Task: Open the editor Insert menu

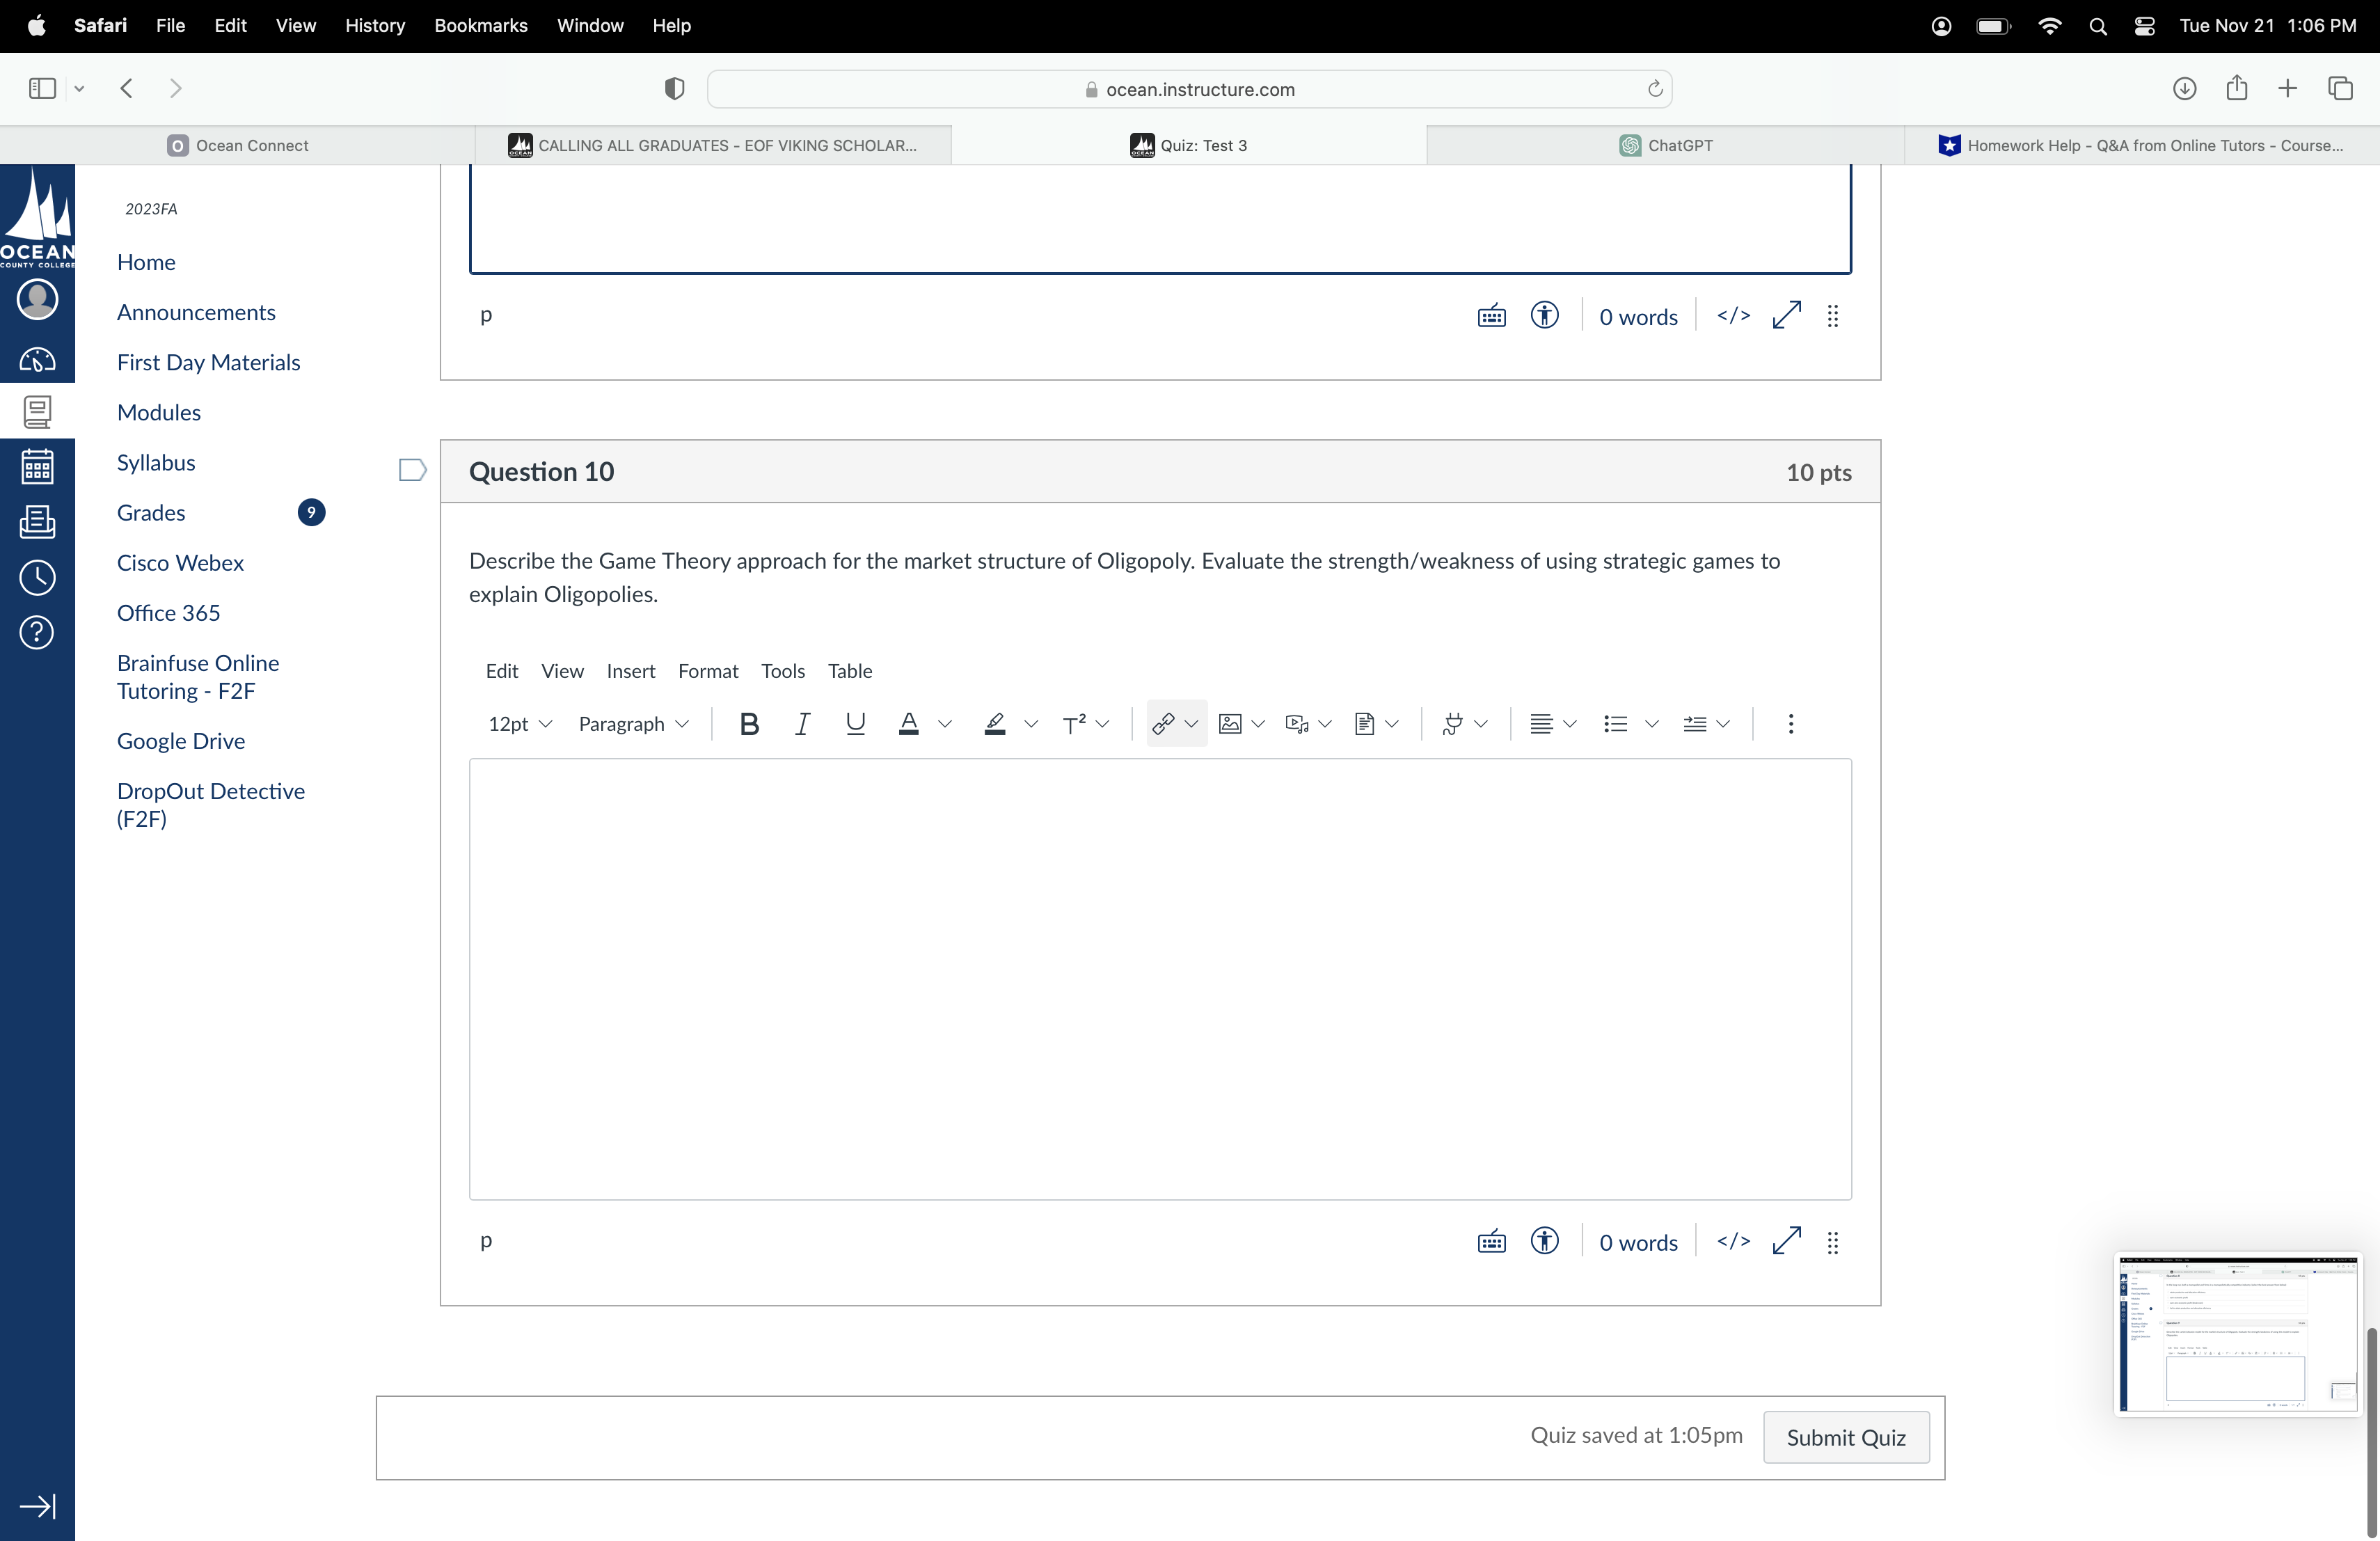Action: tap(630, 670)
